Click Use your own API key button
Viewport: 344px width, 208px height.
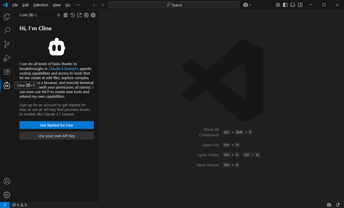tap(56, 136)
